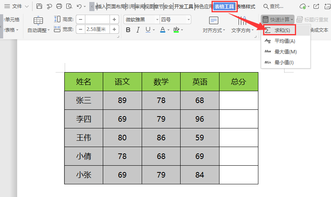Click the Print icon

click(x=59, y=6)
